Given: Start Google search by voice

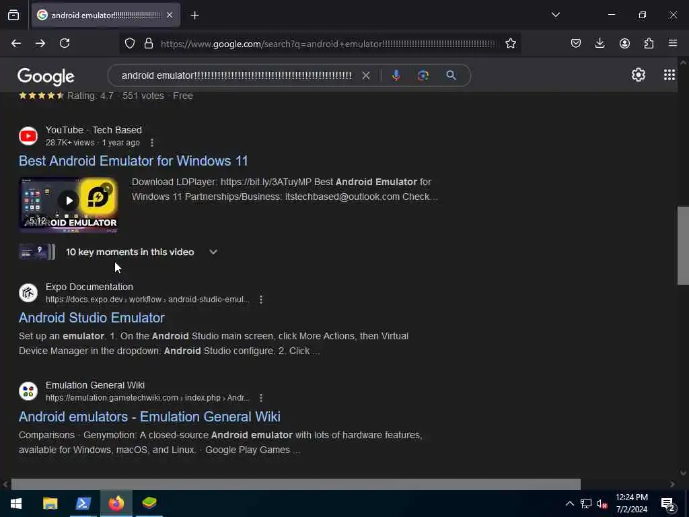Looking at the screenshot, I should coord(396,75).
